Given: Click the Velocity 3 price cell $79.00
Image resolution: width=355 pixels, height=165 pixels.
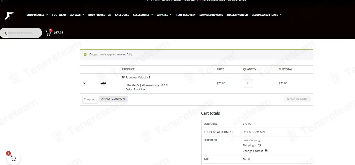Looking at the screenshot, I should (x=221, y=83).
